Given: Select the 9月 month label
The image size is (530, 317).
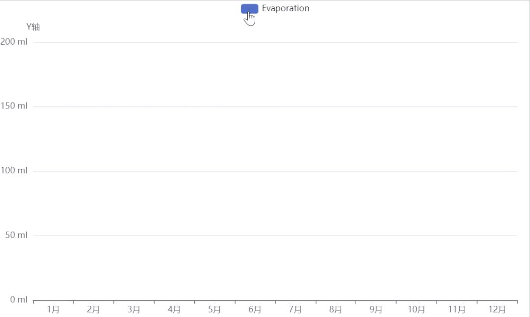Looking at the screenshot, I should [376, 310].
